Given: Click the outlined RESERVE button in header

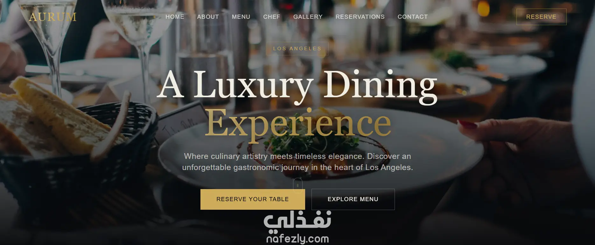Looking at the screenshot, I should click(x=541, y=17).
